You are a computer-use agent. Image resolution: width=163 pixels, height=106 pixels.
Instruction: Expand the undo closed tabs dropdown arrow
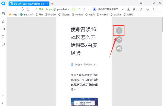[x=143, y=9]
